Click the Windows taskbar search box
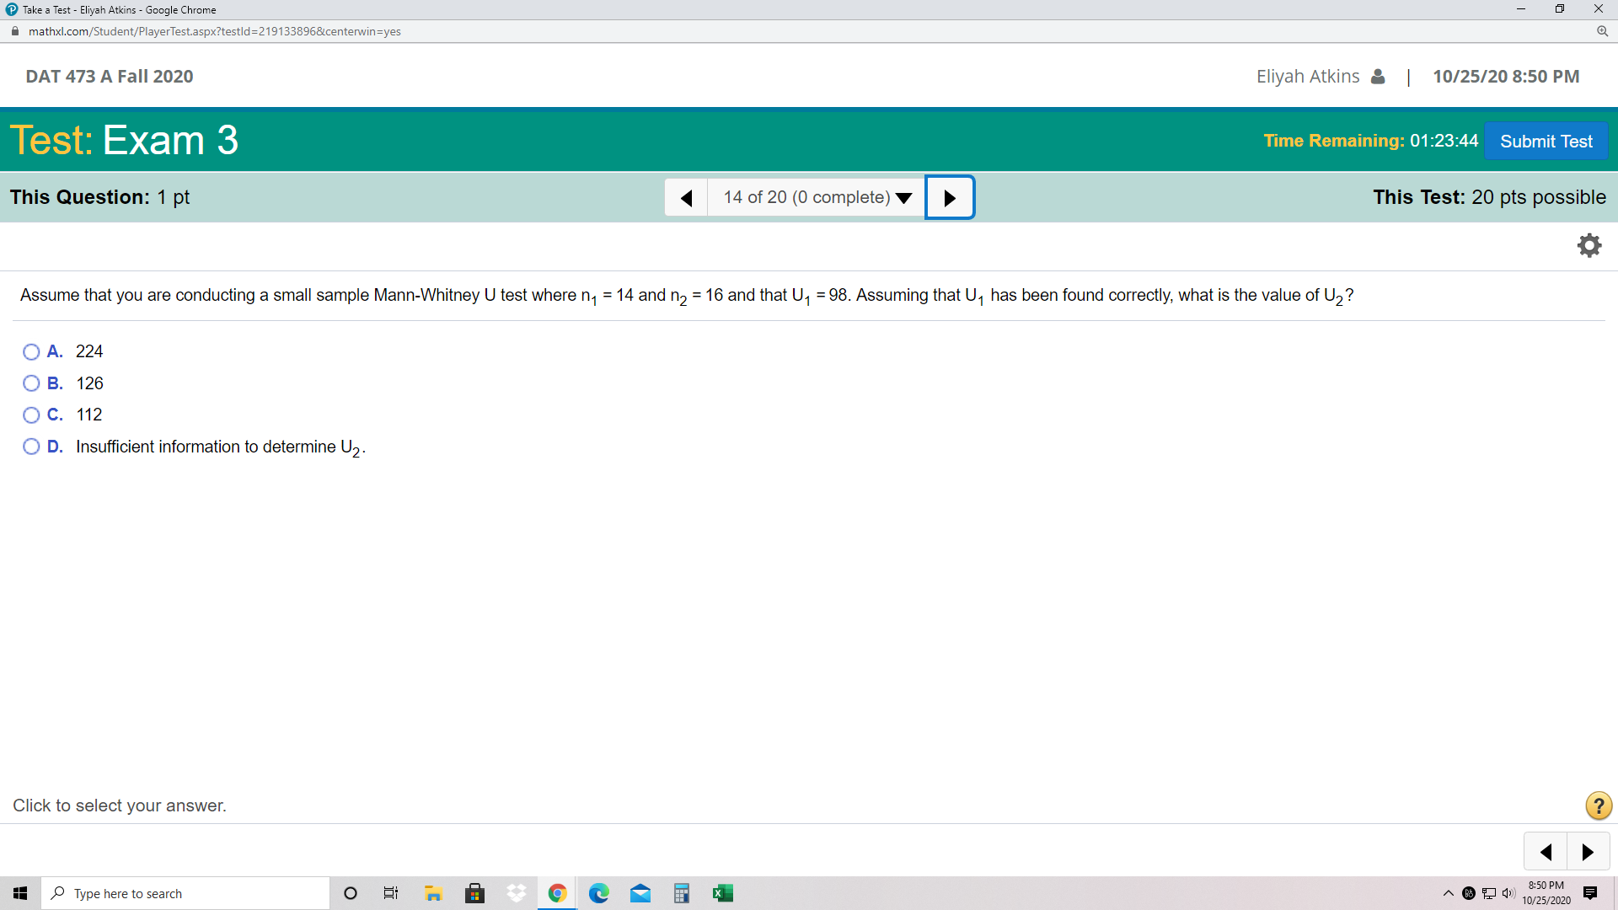Viewport: 1618px width, 910px height. pos(185,893)
